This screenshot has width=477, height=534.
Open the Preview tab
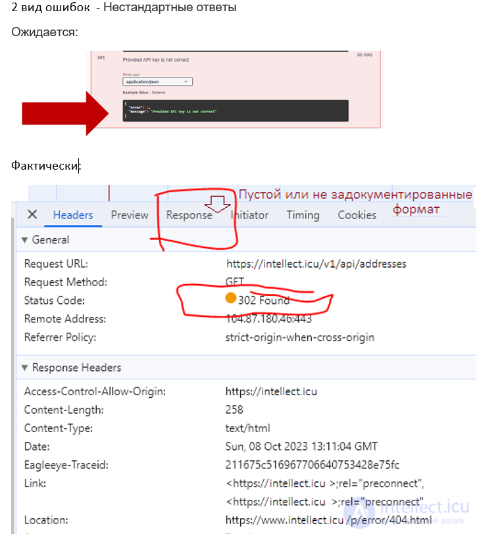coord(130,215)
